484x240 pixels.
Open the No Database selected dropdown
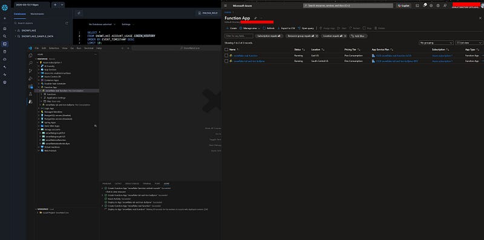pyautogui.click(x=102, y=24)
